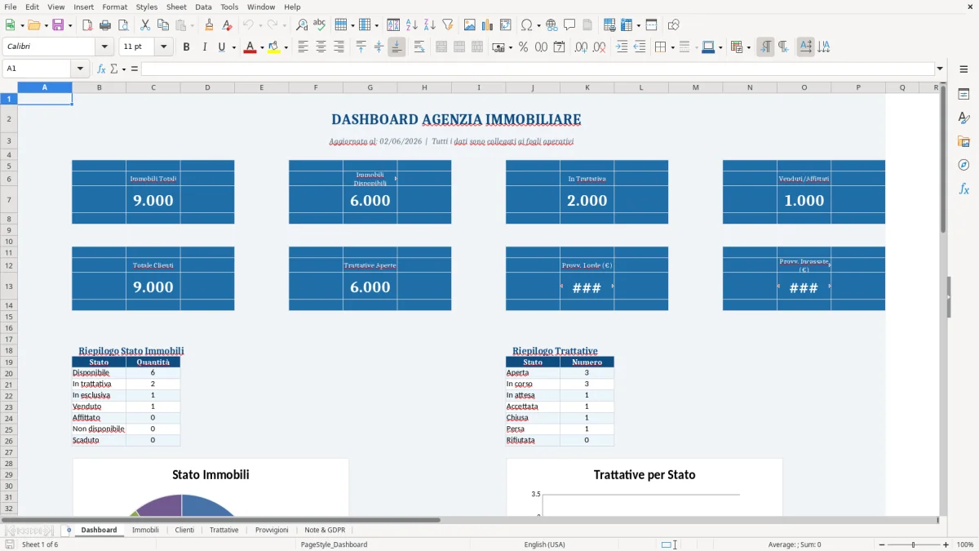Open the Function Wizard fx icon

pyautogui.click(x=101, y=69)
